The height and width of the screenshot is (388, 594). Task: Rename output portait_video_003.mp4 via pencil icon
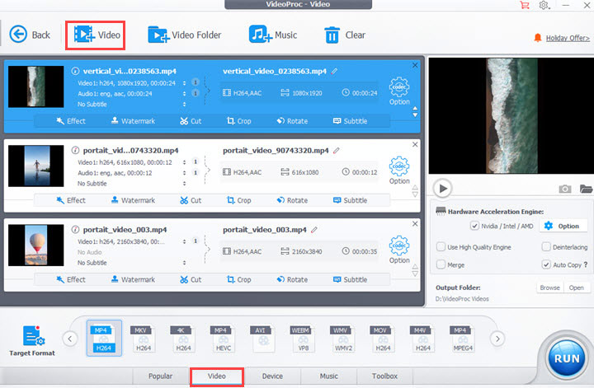coord(314,230)
